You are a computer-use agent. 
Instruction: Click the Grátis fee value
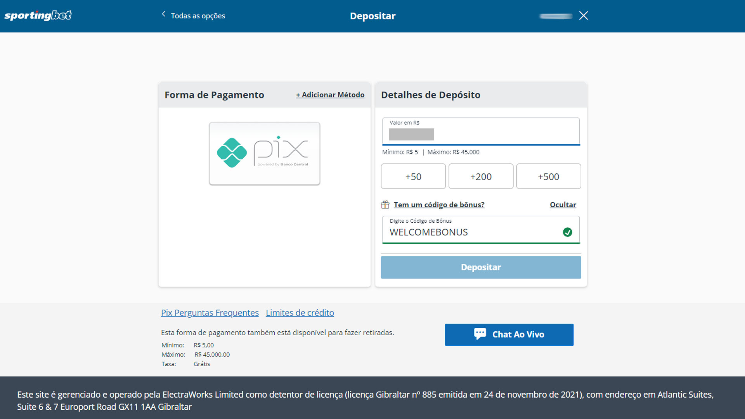pyautogui.click(x=202, y=364)
